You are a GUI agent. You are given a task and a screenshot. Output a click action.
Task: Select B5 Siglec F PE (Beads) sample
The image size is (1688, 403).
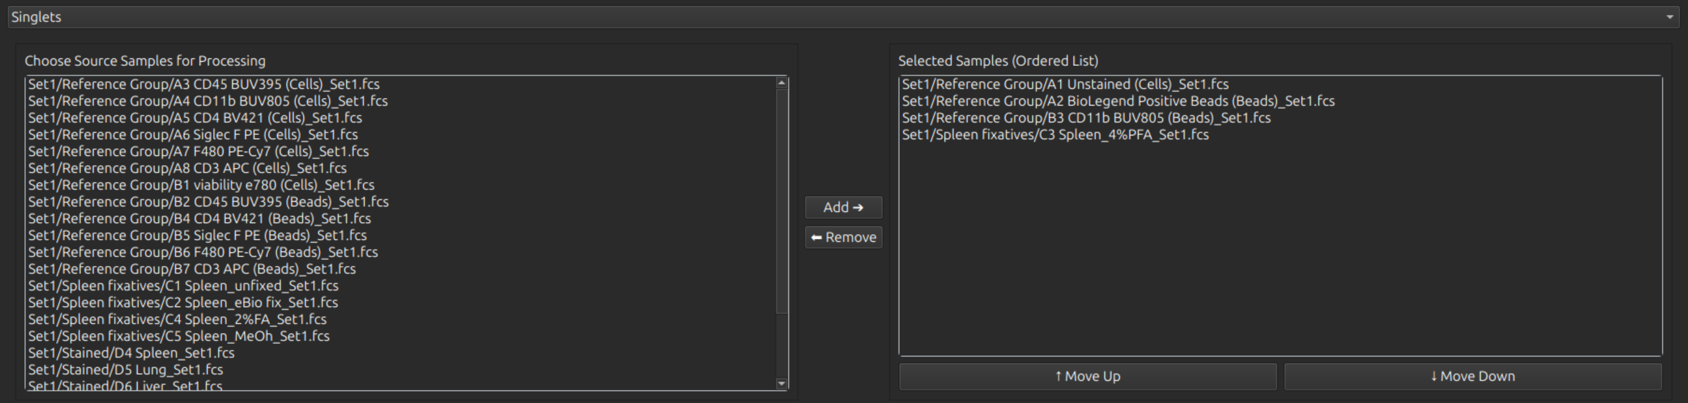point(401,236)
